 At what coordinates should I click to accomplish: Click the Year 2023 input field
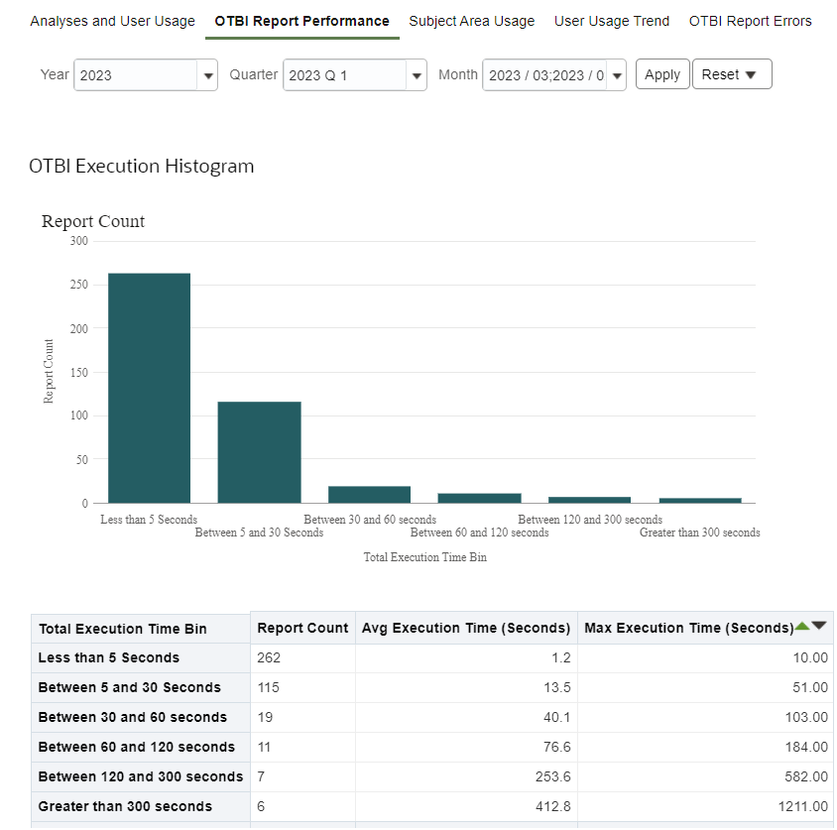136,75
